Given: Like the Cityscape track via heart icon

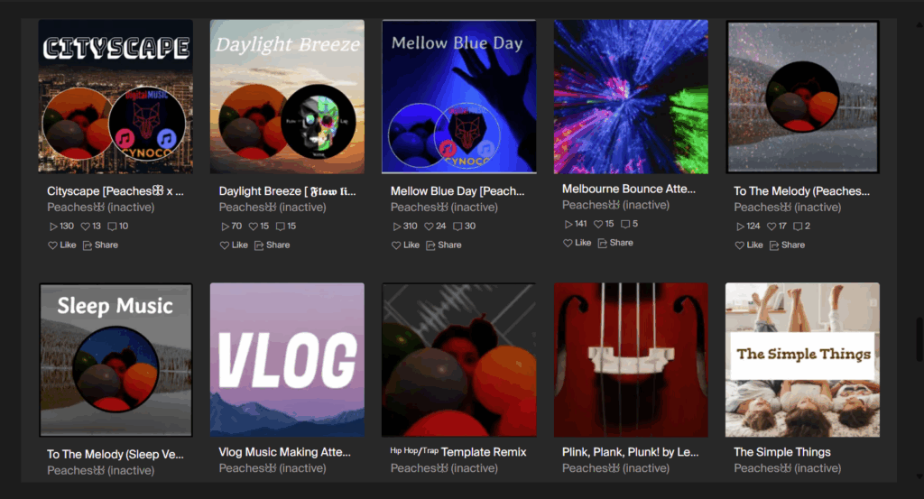Looking at the screenshot, I should click(62, 245).
